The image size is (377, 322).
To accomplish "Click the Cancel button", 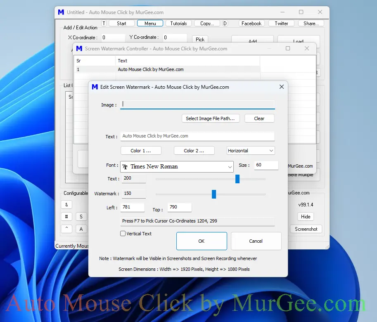I will pos(256,241).
